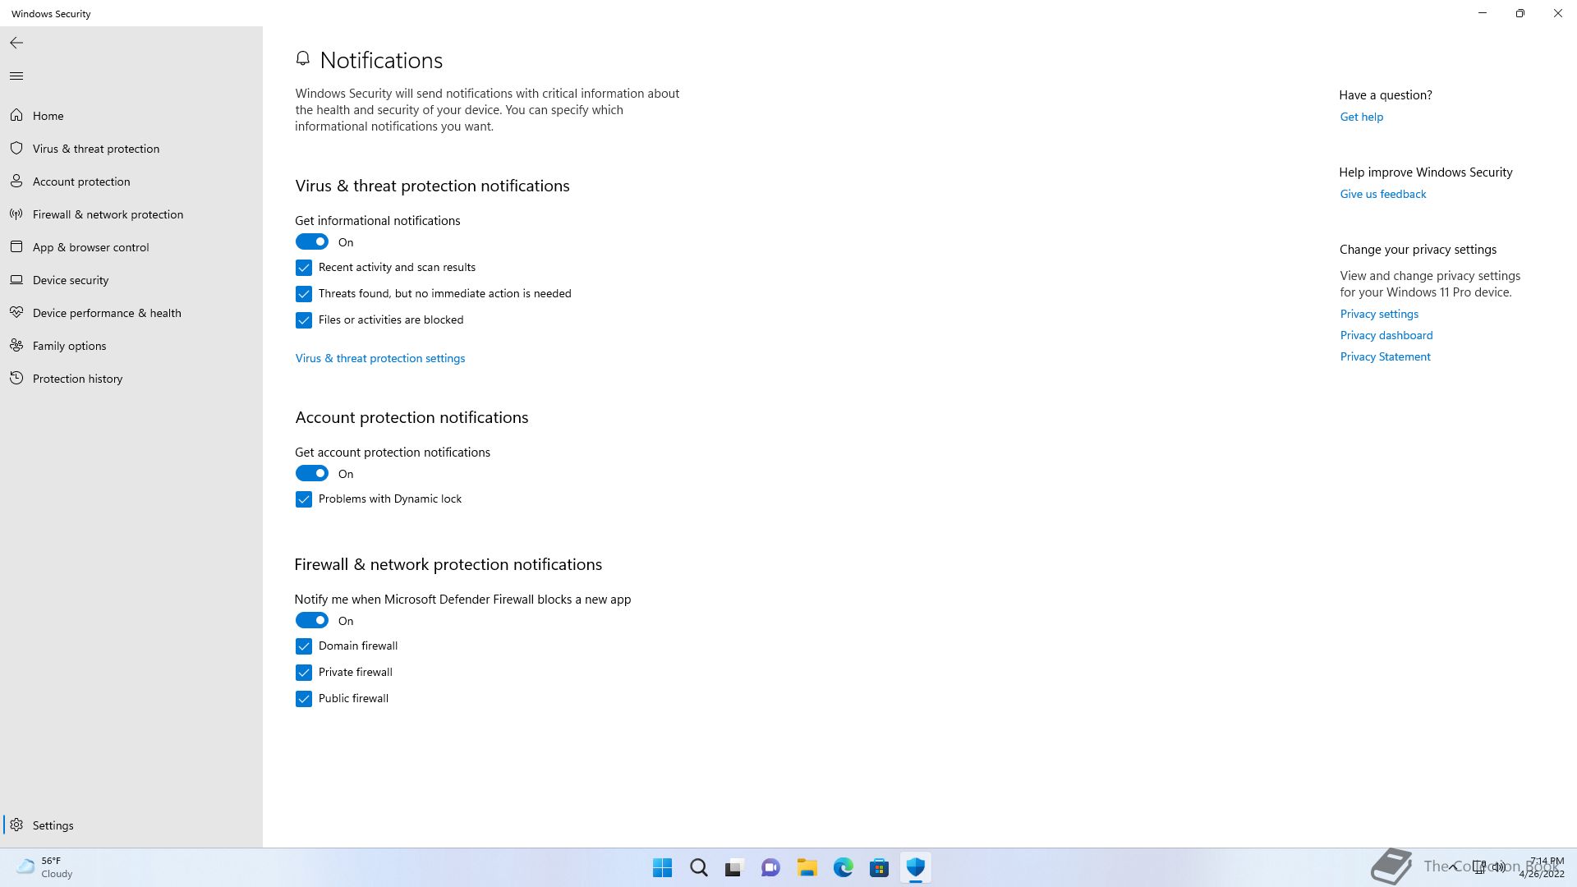Screen dimensions: 1577x887
Task: Click the Privacy dashboard link
Action: point(1386,336)
